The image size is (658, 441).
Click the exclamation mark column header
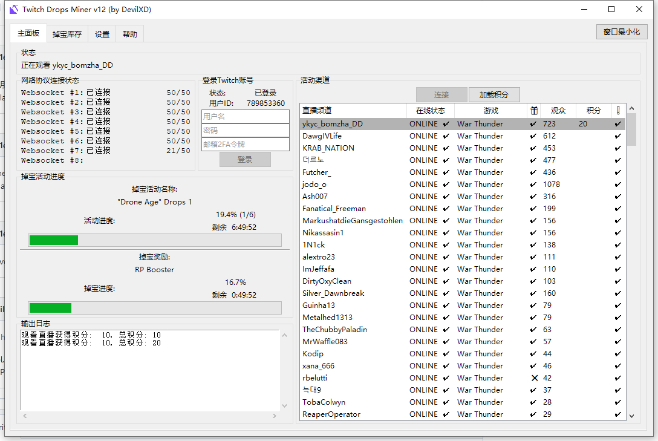pyautogui.click(x=618, y=111)
